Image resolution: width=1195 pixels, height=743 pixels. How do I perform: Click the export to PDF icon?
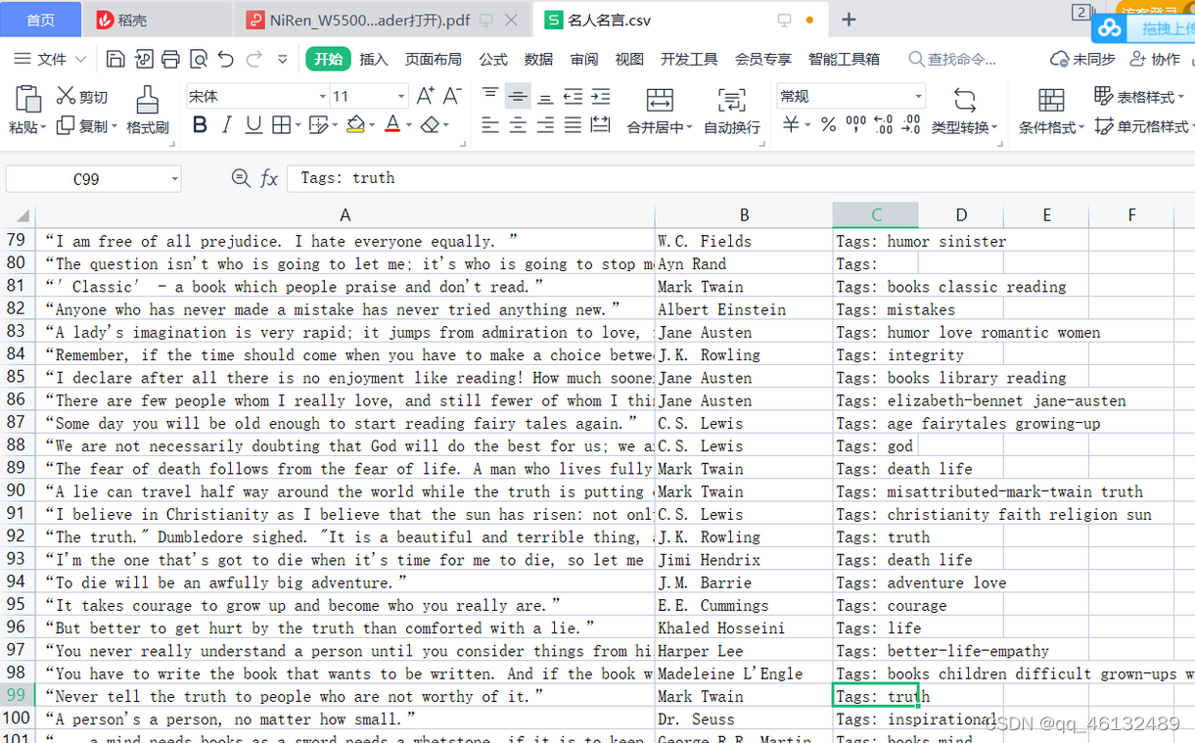click(143, 60)
